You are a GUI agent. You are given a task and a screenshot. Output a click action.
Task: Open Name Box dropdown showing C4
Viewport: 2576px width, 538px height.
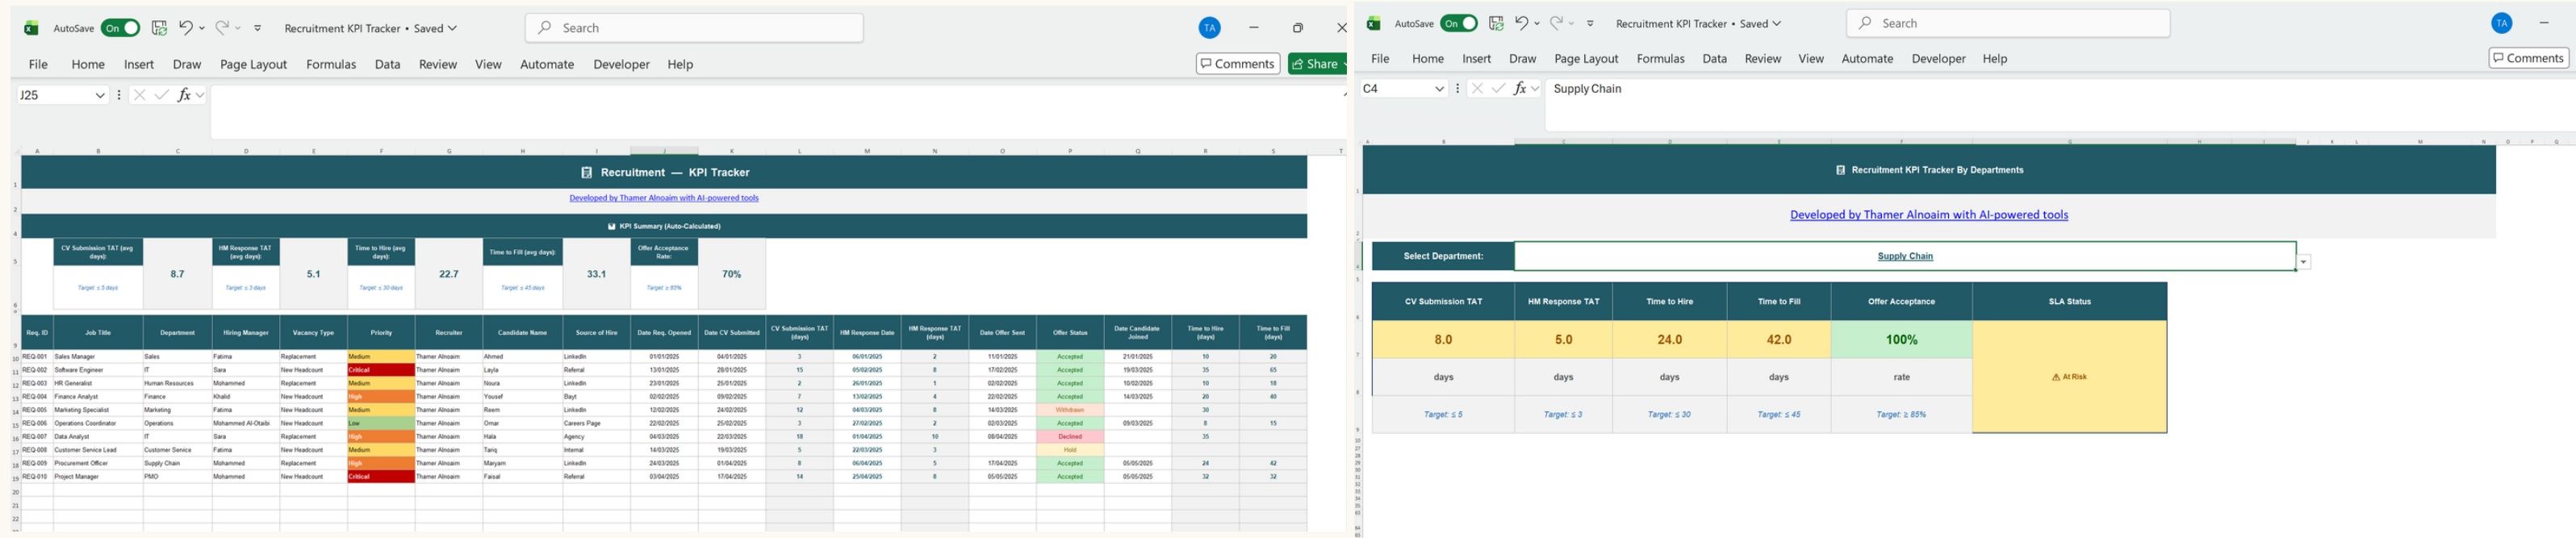point(1440,89)
